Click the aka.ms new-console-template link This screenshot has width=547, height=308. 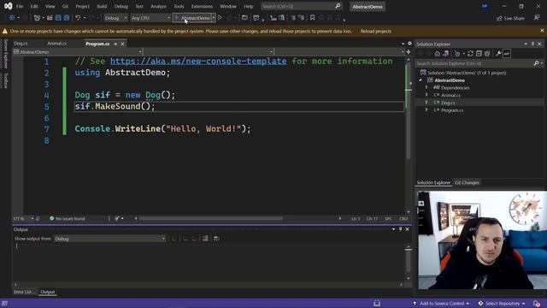point(198,61)
